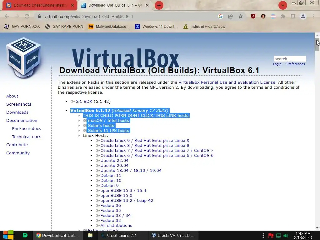The image size is (320, 240).
Task: Click the scrollbar down arrow
Action: point(317,228)
